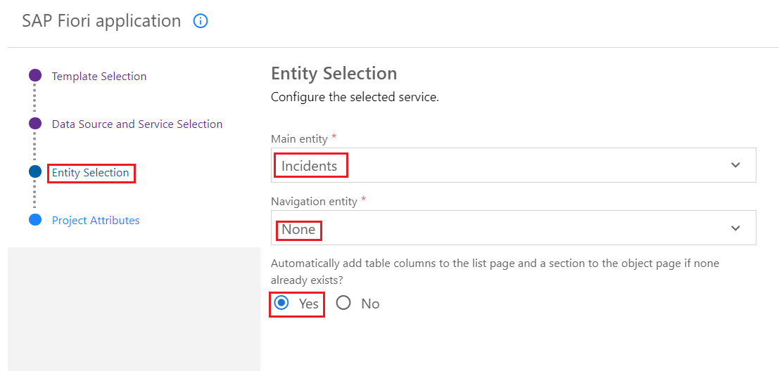
Task: Select the Yes radio button
Action: 282,303
